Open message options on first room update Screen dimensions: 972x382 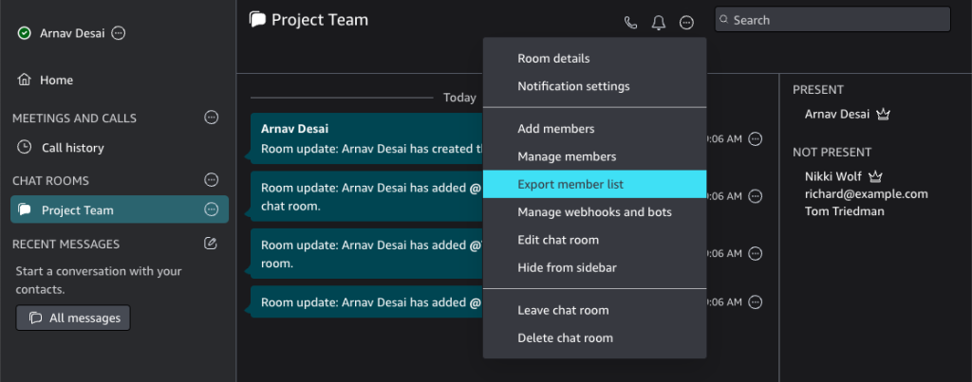[x=756, y=138]
